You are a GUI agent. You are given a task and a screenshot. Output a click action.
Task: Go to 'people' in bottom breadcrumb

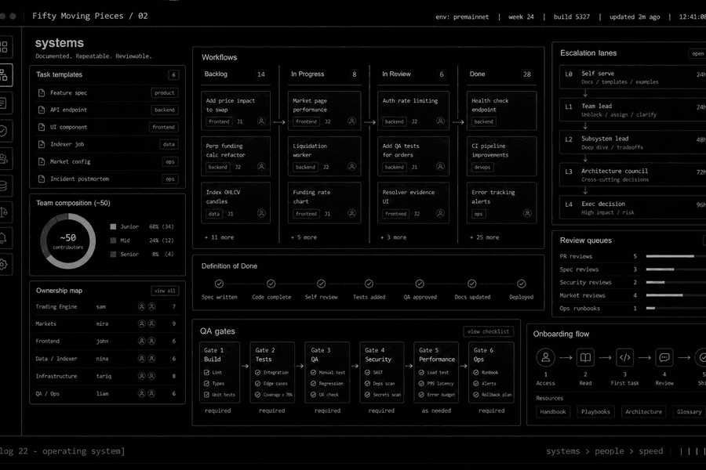click(610, 451)
